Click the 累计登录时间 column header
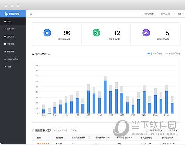Screen dimensions: 185x145 click(x=167, y=138)
